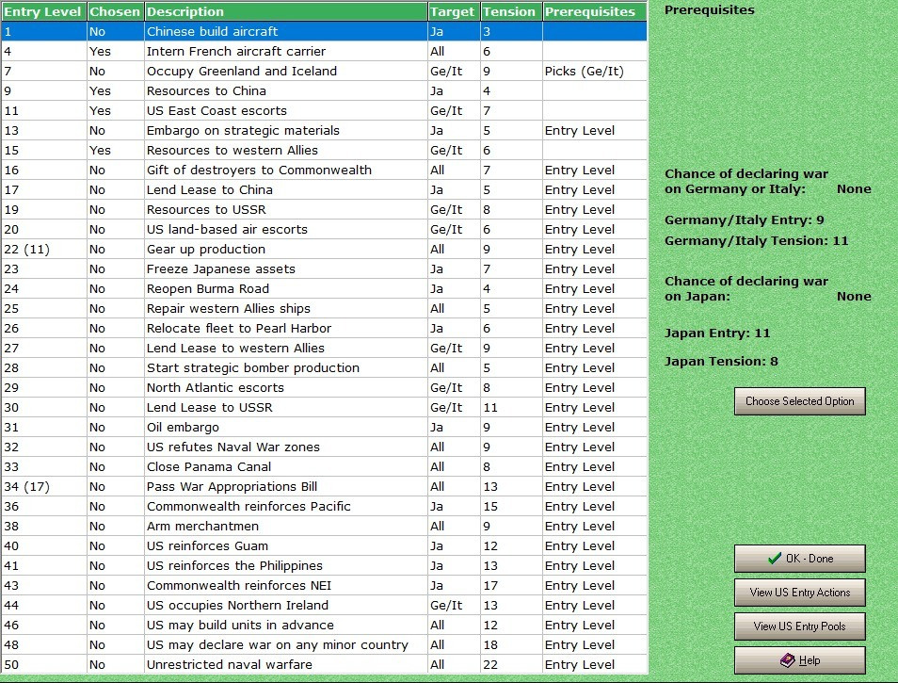The image size is (898, 683).
Task: Select the Arm merchantmen row
Action: tap(324, 526)
